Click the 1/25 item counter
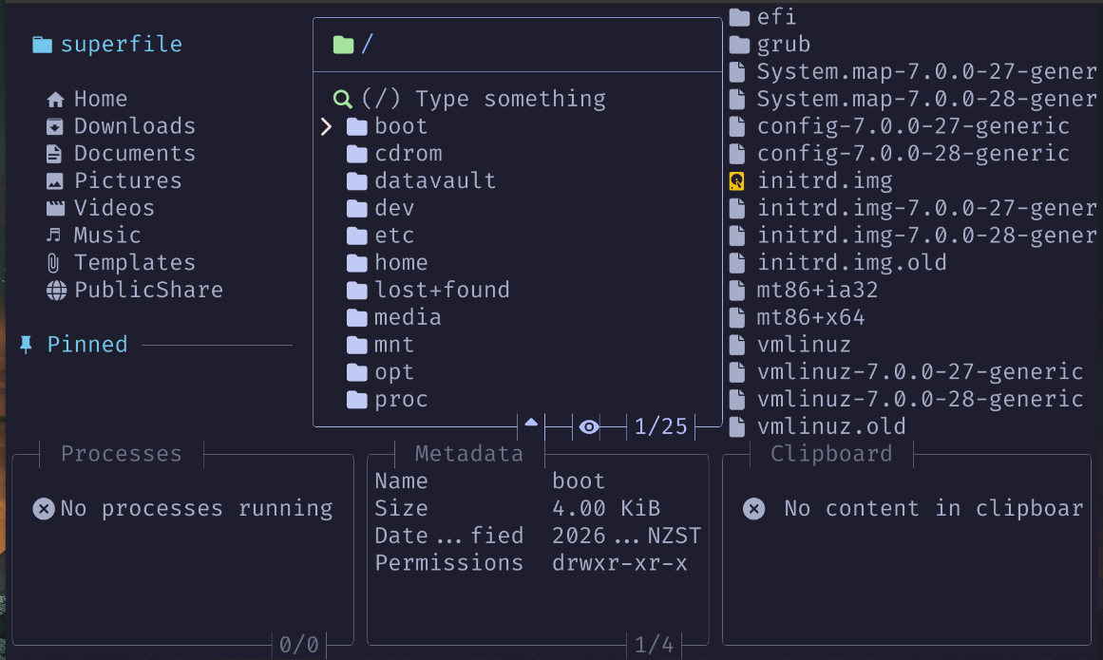 pyautogui.click(x=660, y=426)
